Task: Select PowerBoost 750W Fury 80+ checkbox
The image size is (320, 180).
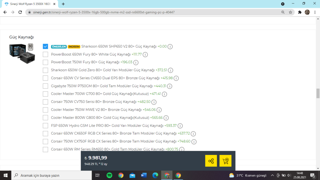Action: [x=45, y=62]
